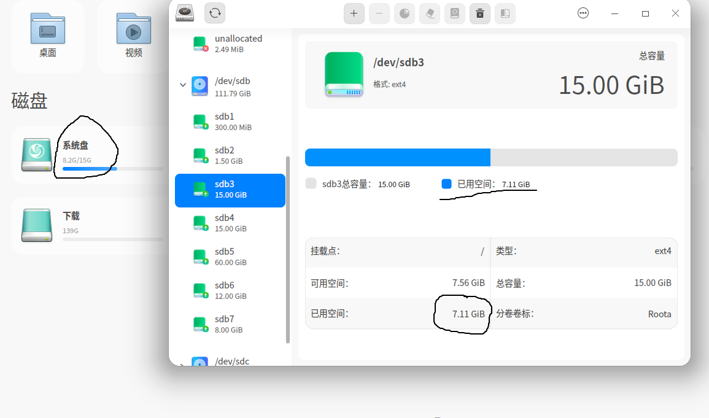Click the 总容量 15.00 GiB table value
709x418 pixels.
[653, 283]
